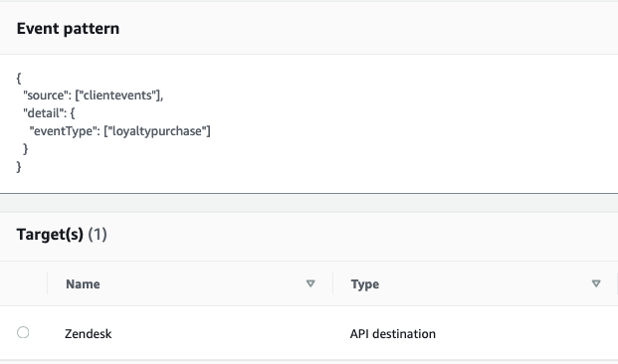This screenshot has height=364, width=618.
Task: Click the Target(s) section heading
Action: [x=50, y=235]
